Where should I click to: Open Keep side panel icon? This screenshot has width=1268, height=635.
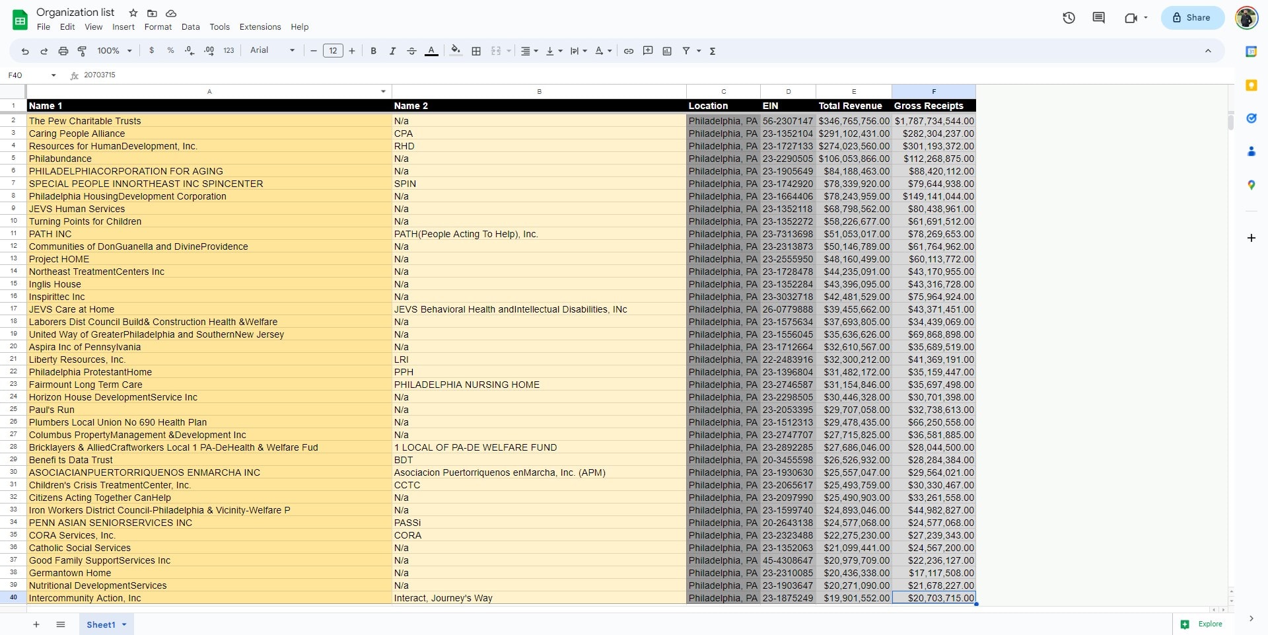tap(1251, 85)
